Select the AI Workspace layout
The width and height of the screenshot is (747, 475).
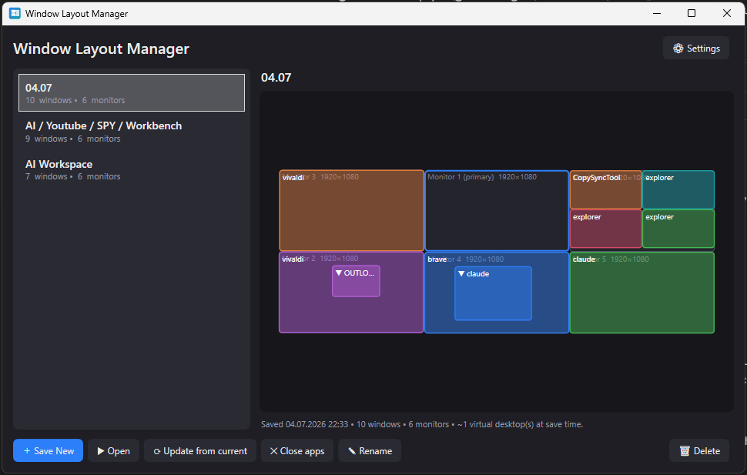pos(132,169)
